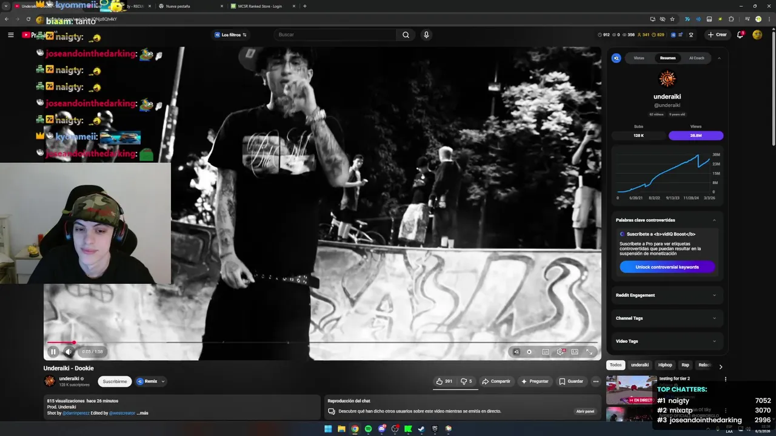Image resolution: width=776 pixels, height=436 pixels.
Task: Select the Rap filter chip
Action: click(685, 365)
